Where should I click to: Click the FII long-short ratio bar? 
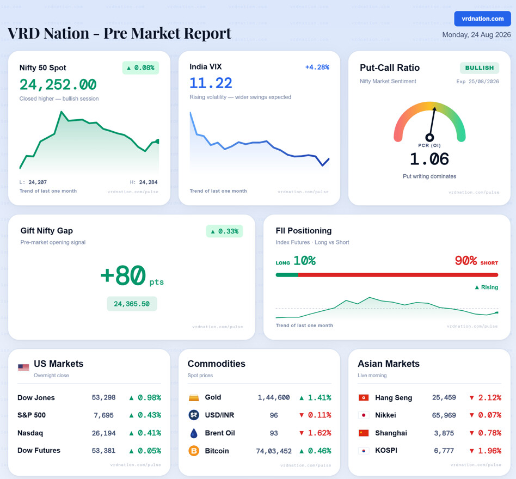coord(387,275)
